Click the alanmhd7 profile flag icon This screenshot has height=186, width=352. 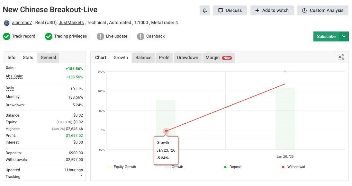point(6,22)
